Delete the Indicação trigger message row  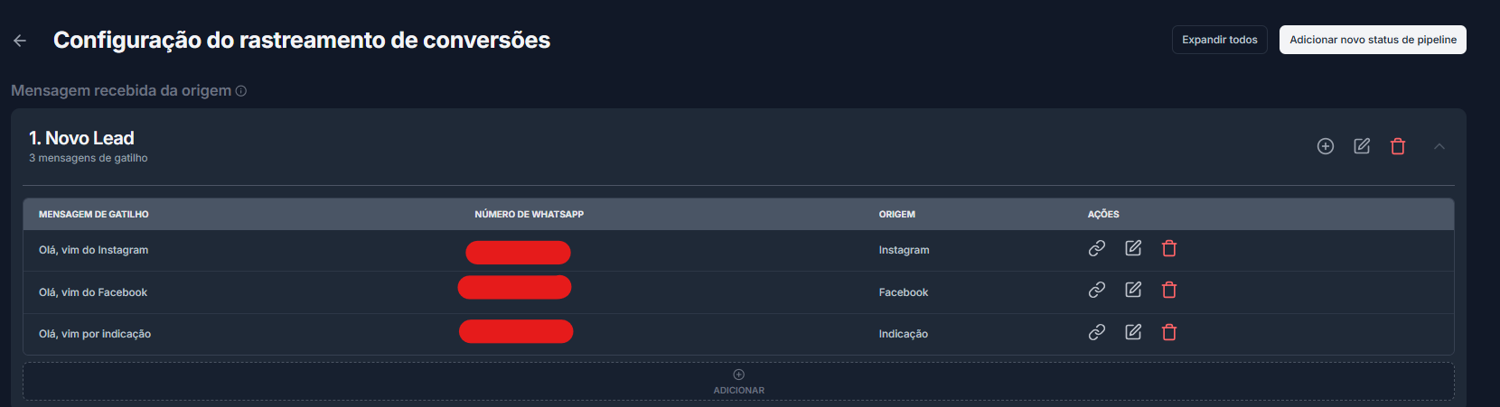1169,332
